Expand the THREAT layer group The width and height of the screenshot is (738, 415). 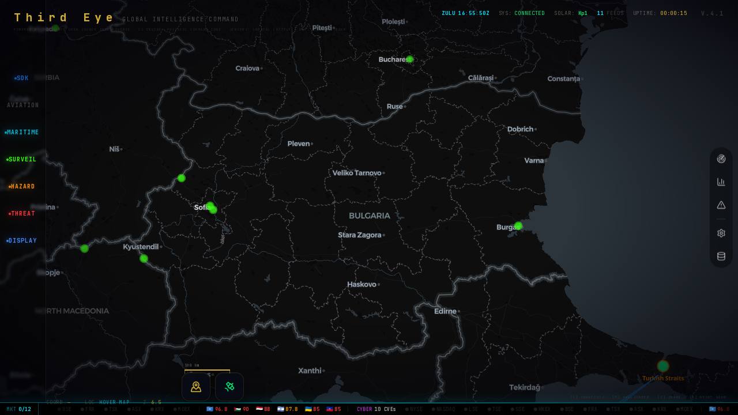(22, 213)
